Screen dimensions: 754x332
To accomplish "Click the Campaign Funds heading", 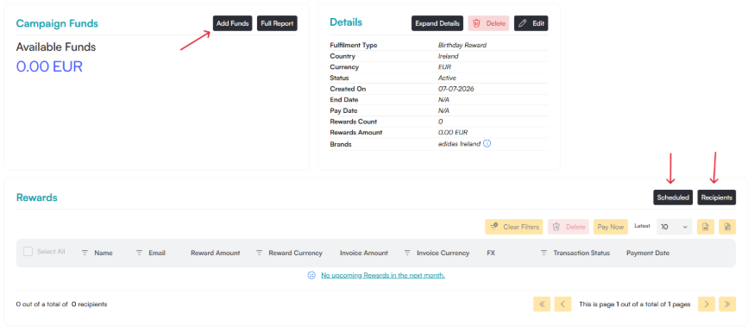I will [x=57, y=23].
